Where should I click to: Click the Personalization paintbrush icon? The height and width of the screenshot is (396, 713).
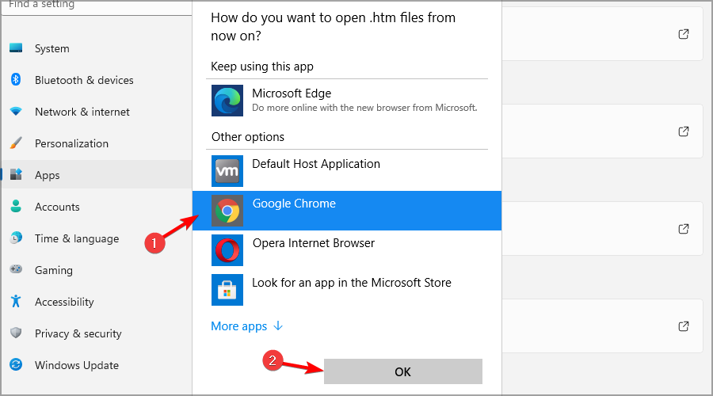16,143
